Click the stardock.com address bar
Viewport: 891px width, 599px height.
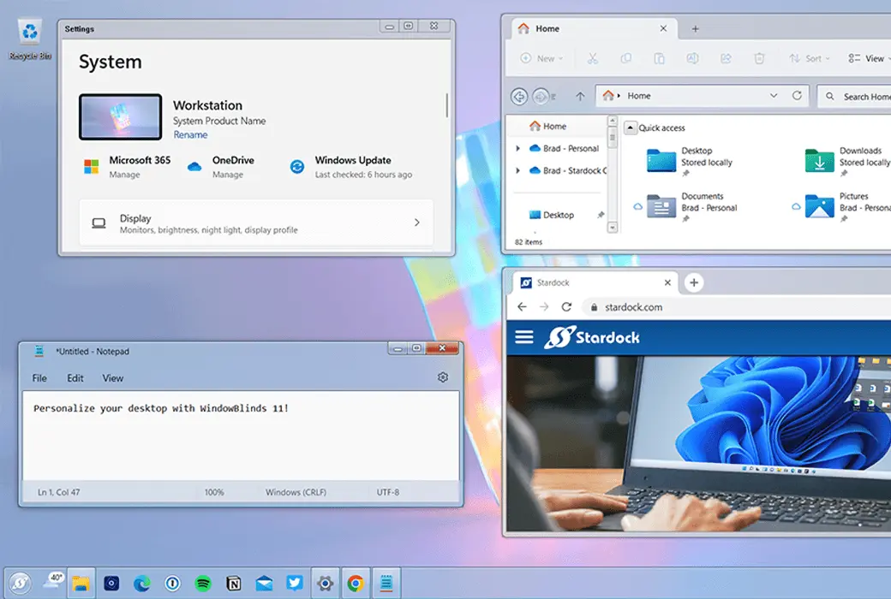coord(739,307)
